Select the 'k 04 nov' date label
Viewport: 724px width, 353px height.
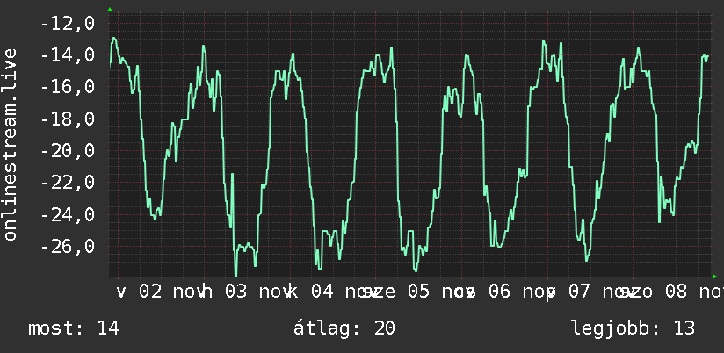(331, 292)
